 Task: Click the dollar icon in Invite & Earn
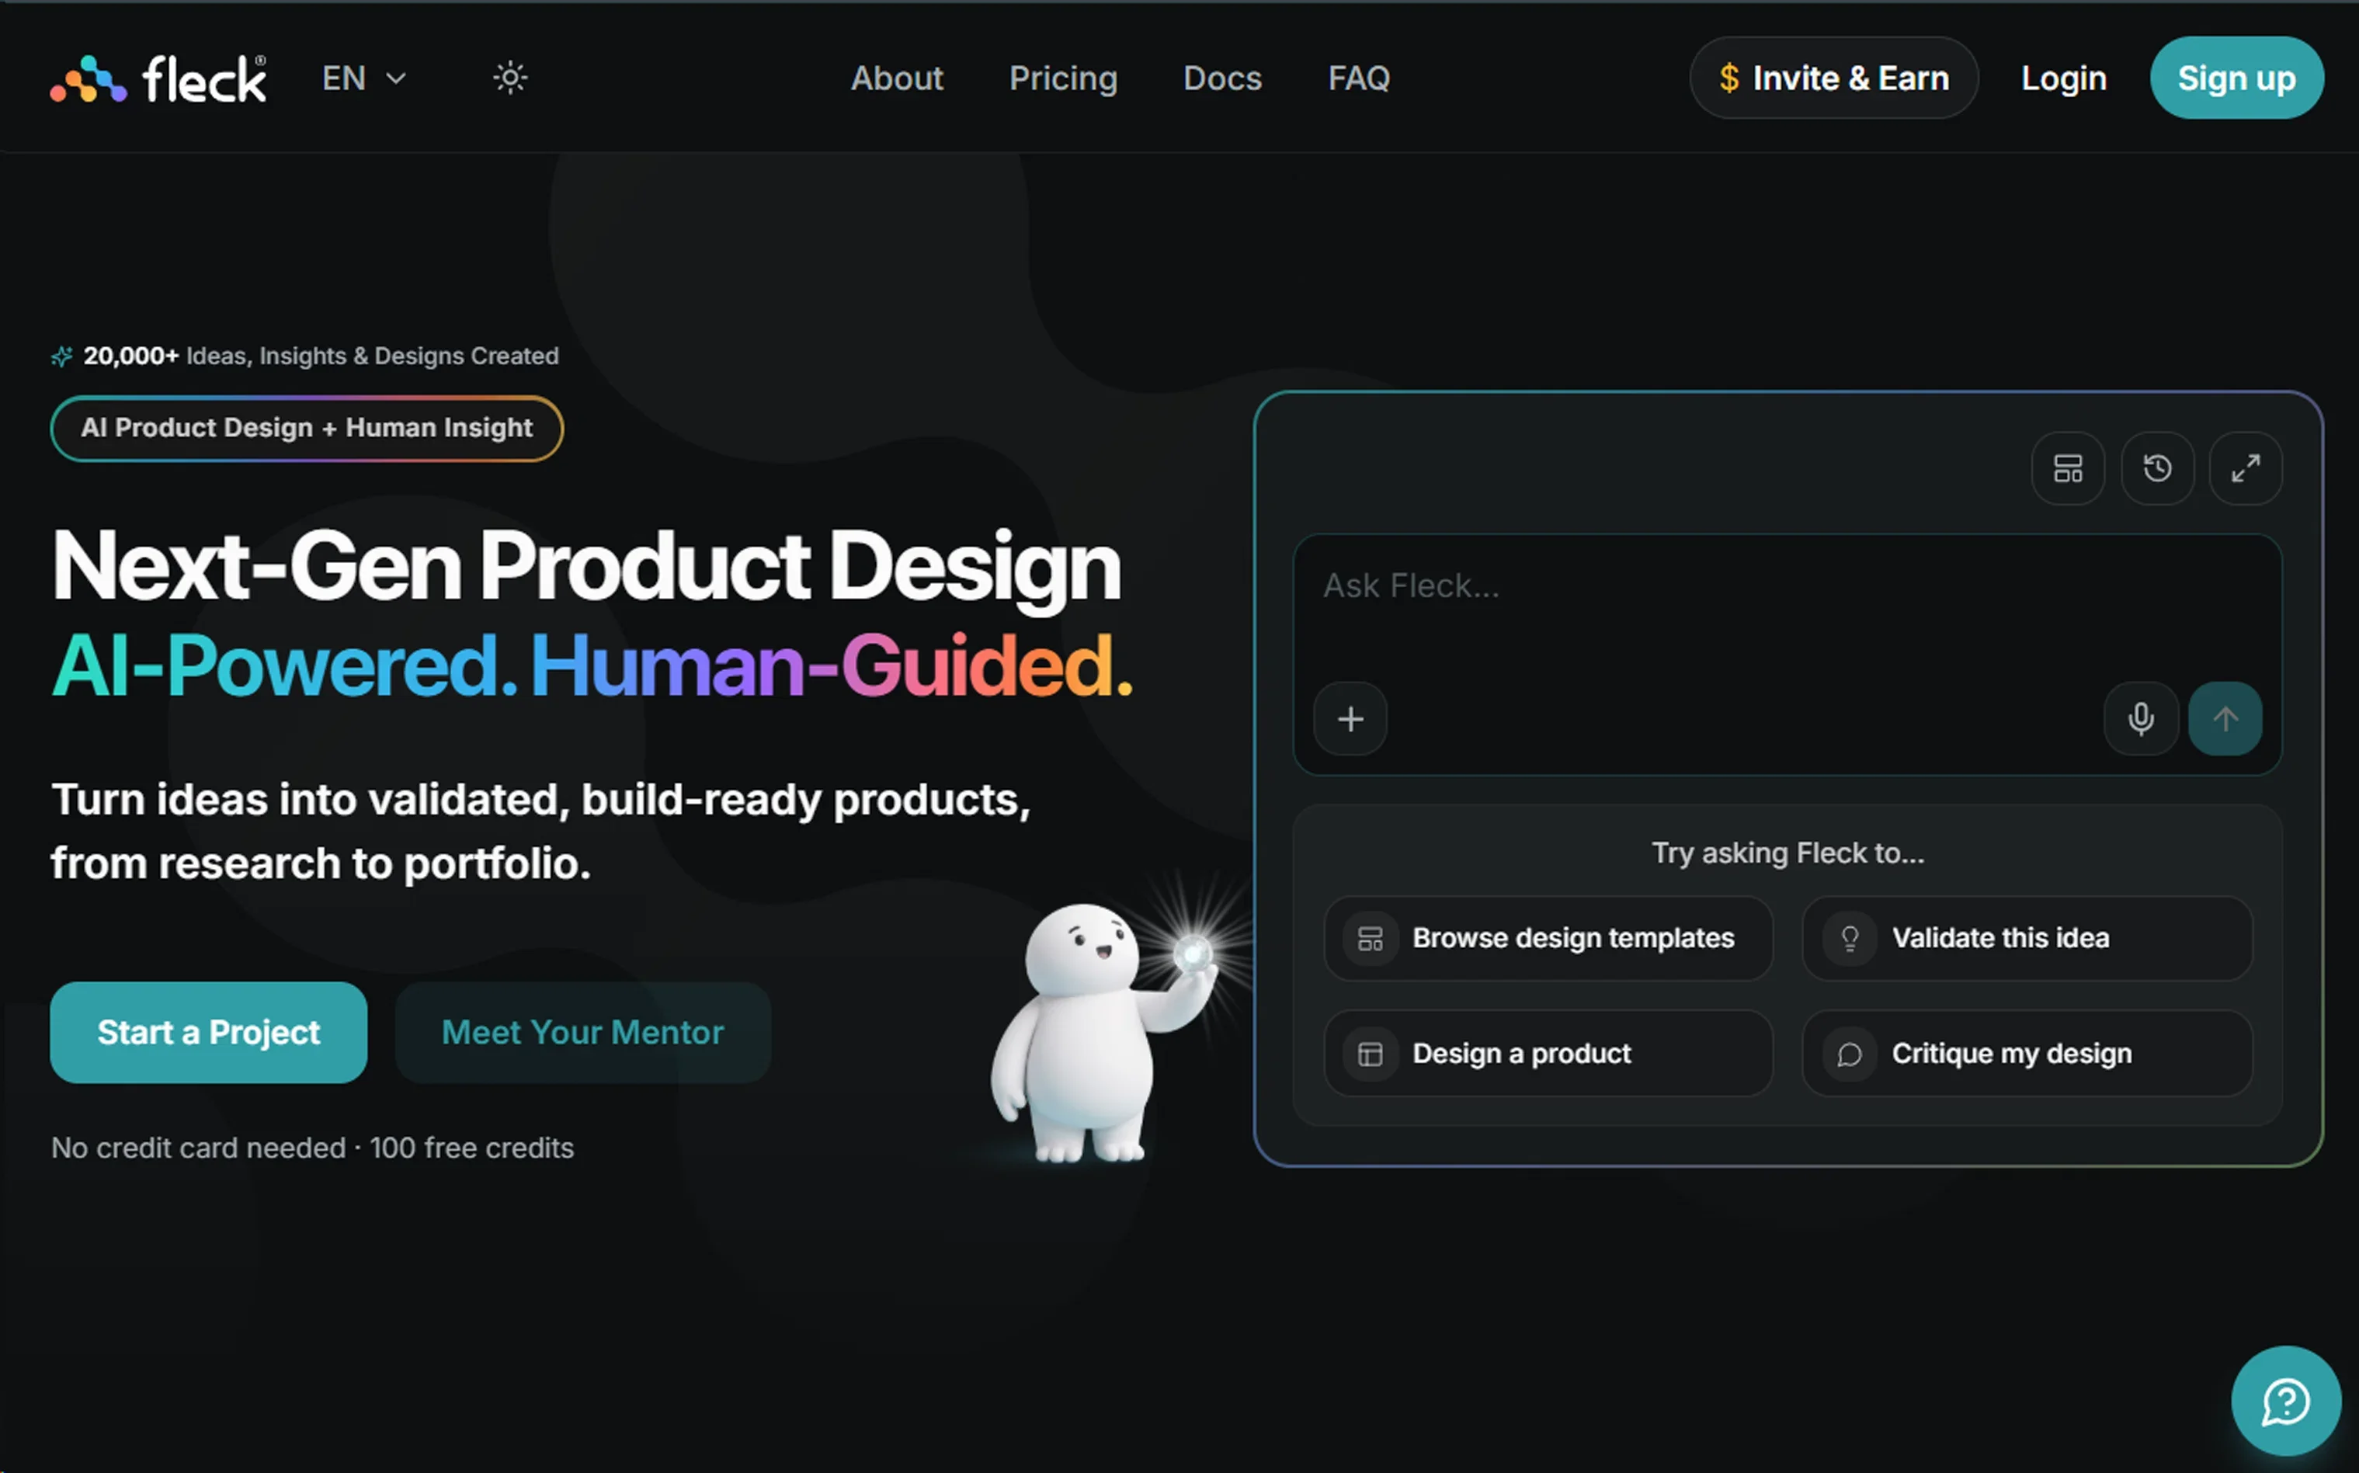(1728, 78)
